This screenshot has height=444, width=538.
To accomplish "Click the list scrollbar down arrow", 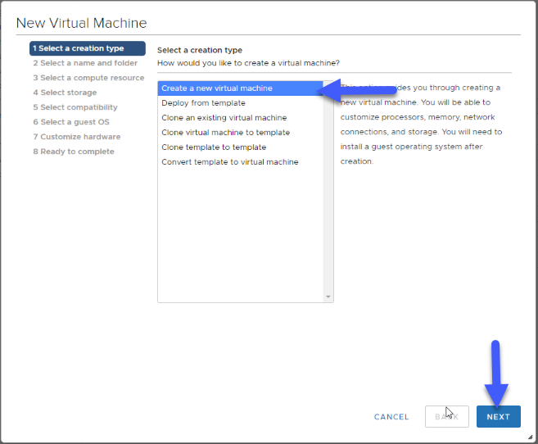I will click(328, 297).
